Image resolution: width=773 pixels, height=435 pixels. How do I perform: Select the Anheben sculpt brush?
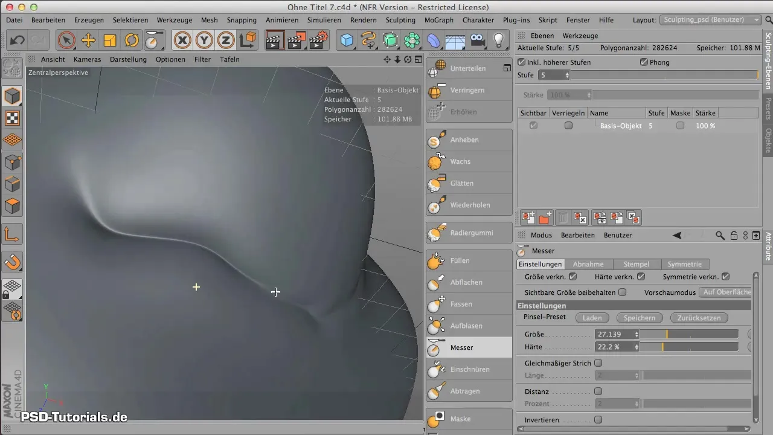tap(469, 140)
